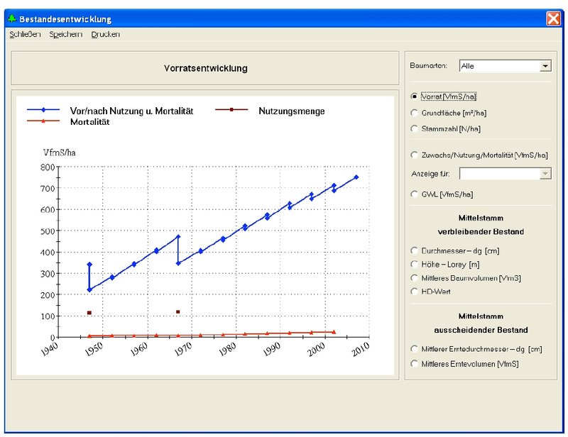Click the green tree application icon
568x437 pixels.
11,19
